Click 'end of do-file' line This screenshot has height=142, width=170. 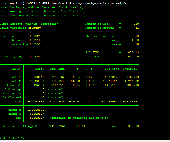[12, 138]
